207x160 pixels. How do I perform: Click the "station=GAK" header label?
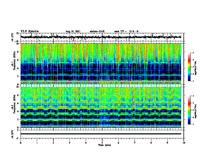tap(97, 31)
